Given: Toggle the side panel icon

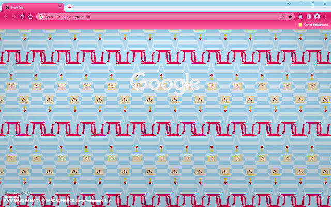Looking at the screenshot, I should (x=308, y=17).
